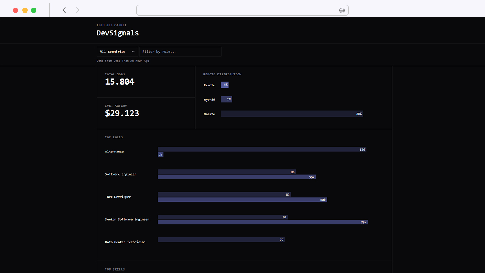Select the REMOTE DISTRIBUTION panel header

222,74
